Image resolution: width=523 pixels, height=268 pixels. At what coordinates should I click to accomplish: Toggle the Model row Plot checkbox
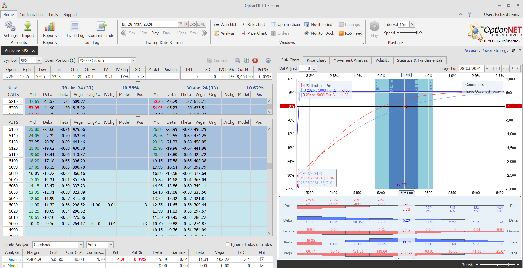point(262,266)
